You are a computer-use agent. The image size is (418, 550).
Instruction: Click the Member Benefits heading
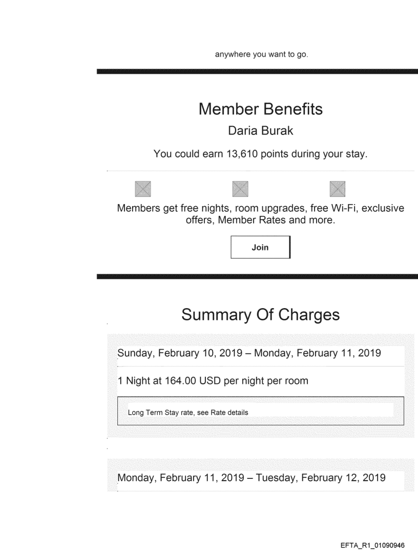click(260, 109)
